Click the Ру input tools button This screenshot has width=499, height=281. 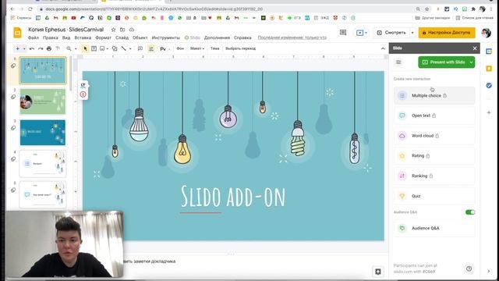pyautogui.click(x=163, y=48)
